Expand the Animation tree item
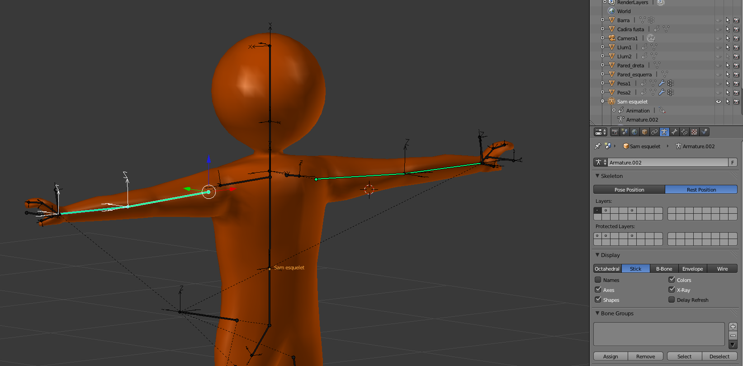 pyautogui.click(x=614, y=110)
